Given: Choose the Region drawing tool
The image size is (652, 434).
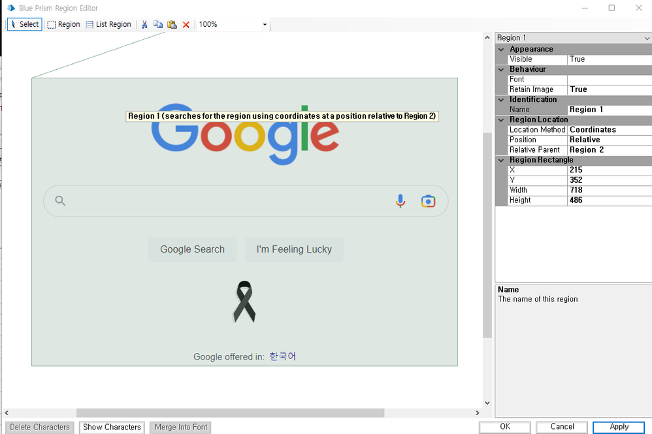Looking at the screenshot, I should 63,25.
